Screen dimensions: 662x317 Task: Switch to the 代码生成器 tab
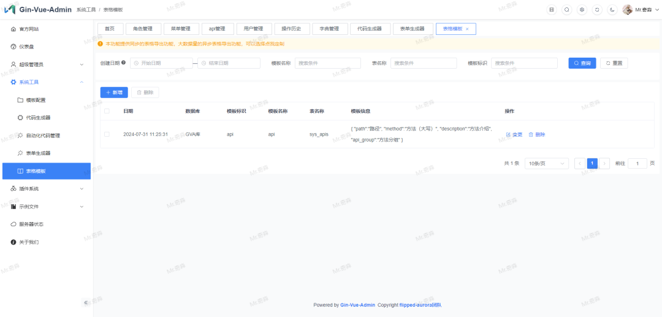pyautogui.click(x=370, y=29)
